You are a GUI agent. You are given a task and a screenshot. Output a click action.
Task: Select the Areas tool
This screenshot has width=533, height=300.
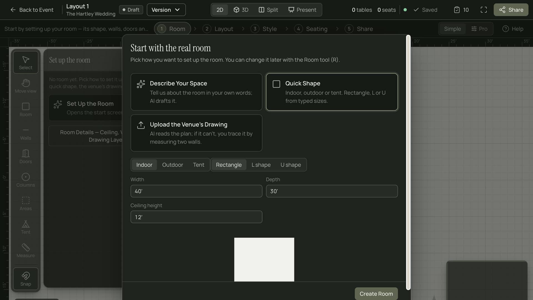tap(26, 204)
